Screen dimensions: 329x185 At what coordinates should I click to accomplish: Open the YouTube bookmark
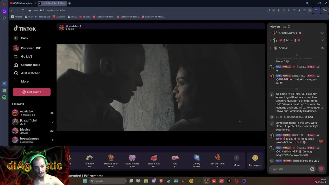pos(85,17)
